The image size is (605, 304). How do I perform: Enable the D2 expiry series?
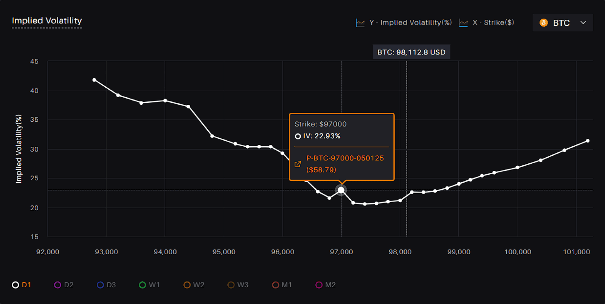(64, 285)
